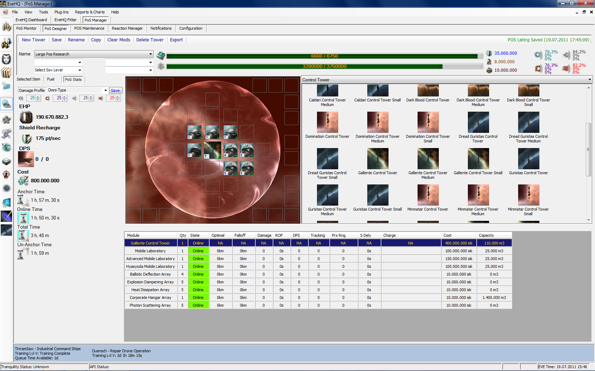Select the Corporate Hangar Array row
Viewport: 595px width, 371px height.
[318, 298]
